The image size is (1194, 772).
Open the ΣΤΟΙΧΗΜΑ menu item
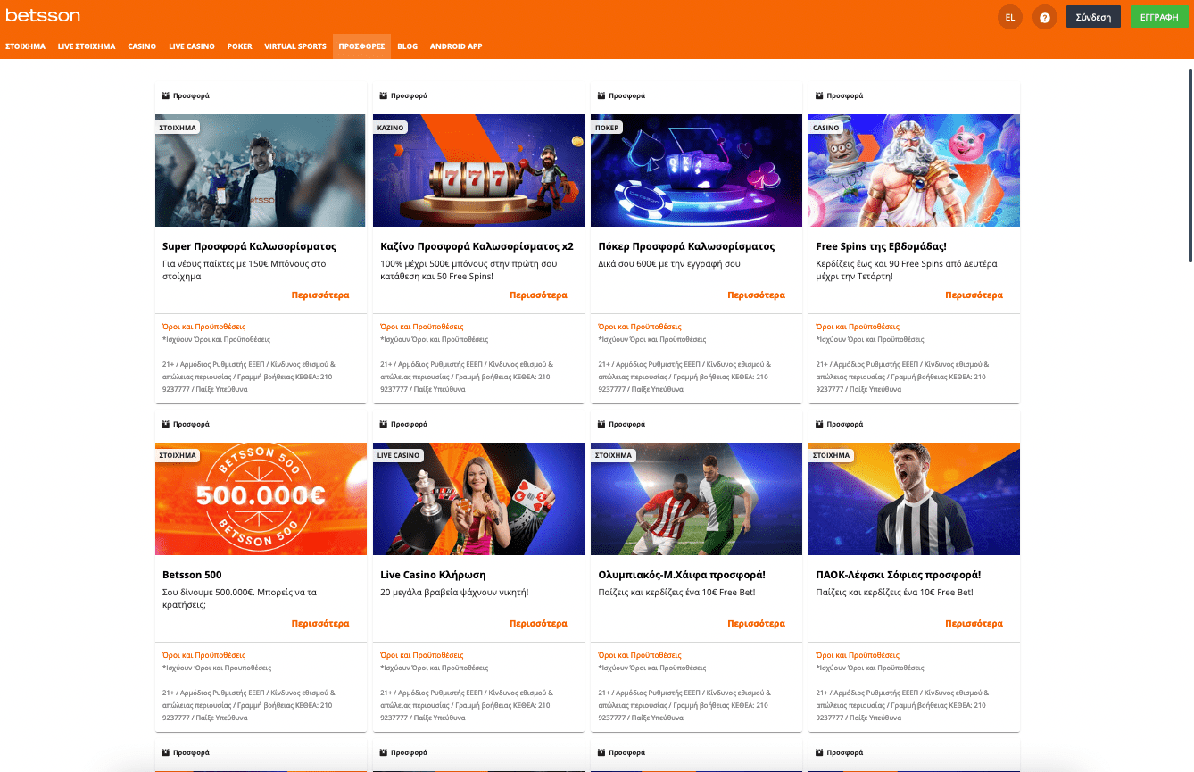[x=25, y=46]
